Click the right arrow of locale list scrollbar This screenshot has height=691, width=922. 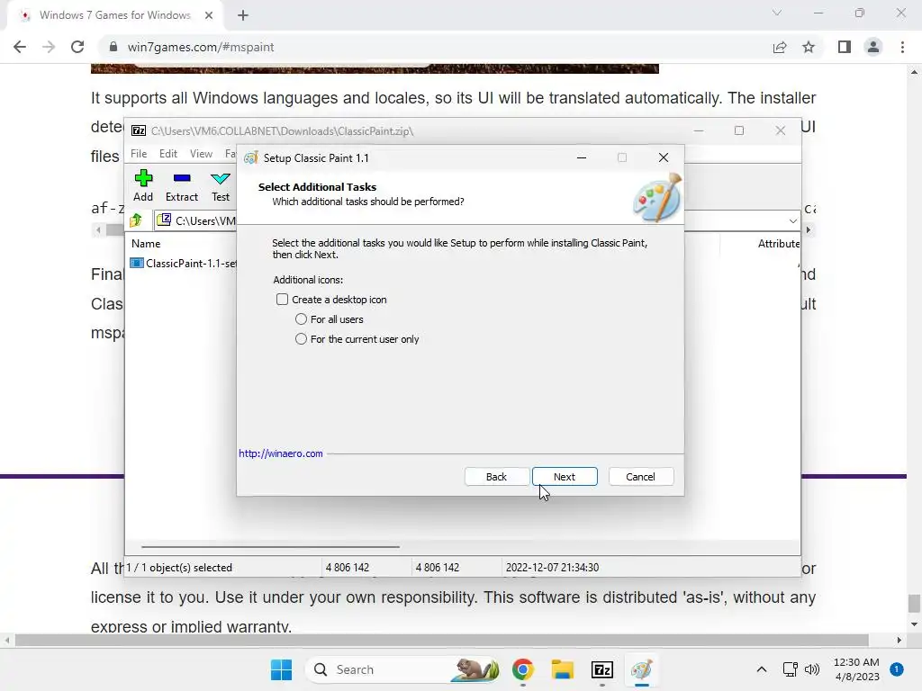pyautogui.click(x=809, y=229)
